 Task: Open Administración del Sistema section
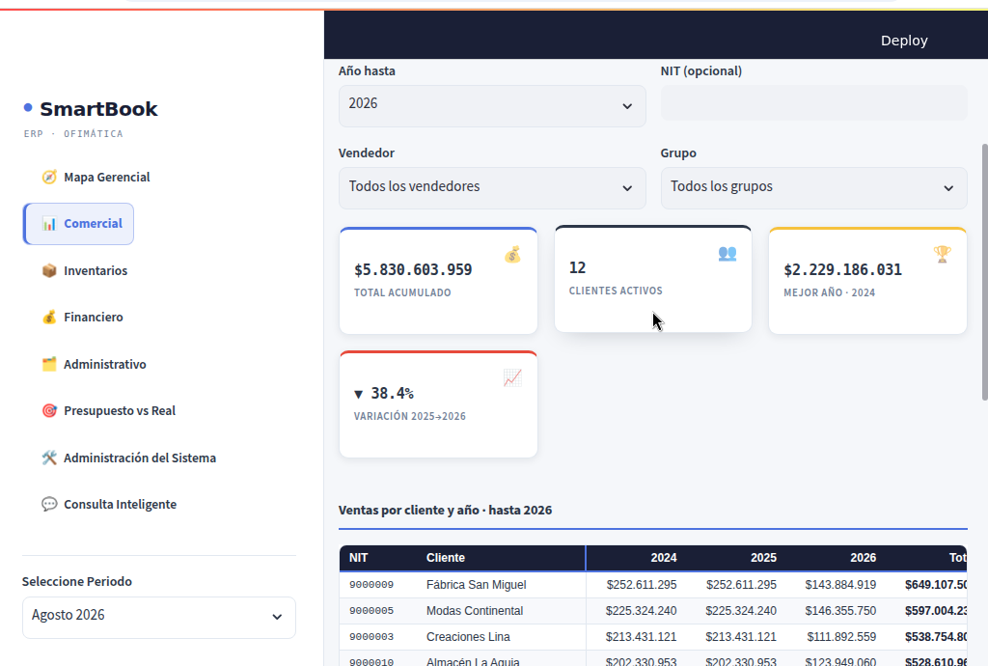(x=128, y=458)
